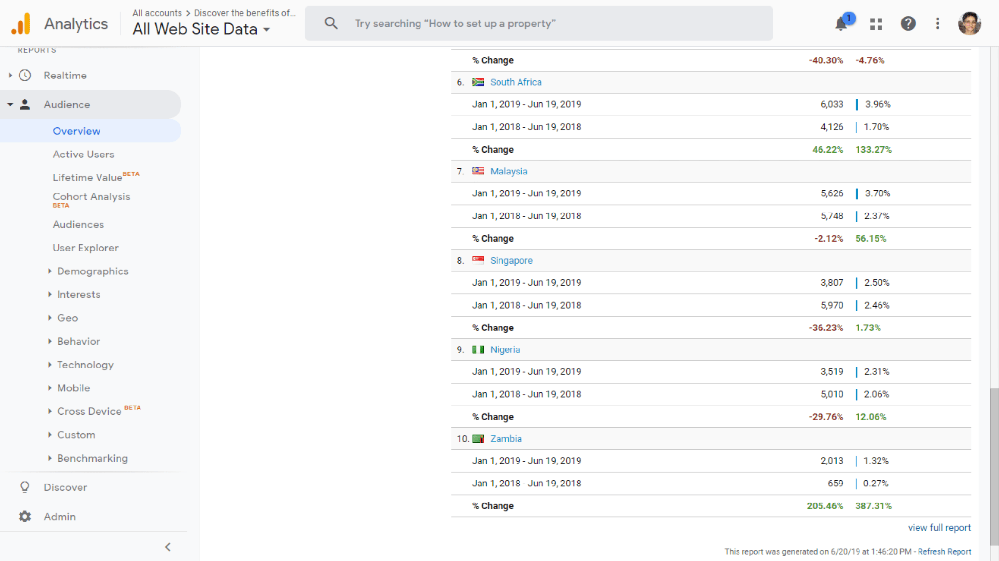
Task: Click the page vertical scrollbar thumb
Action: tap(994, 466)
